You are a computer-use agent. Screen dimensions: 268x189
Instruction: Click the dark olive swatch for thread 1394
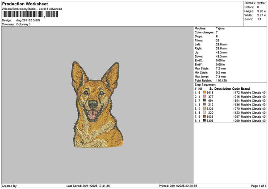coord(204,100)
